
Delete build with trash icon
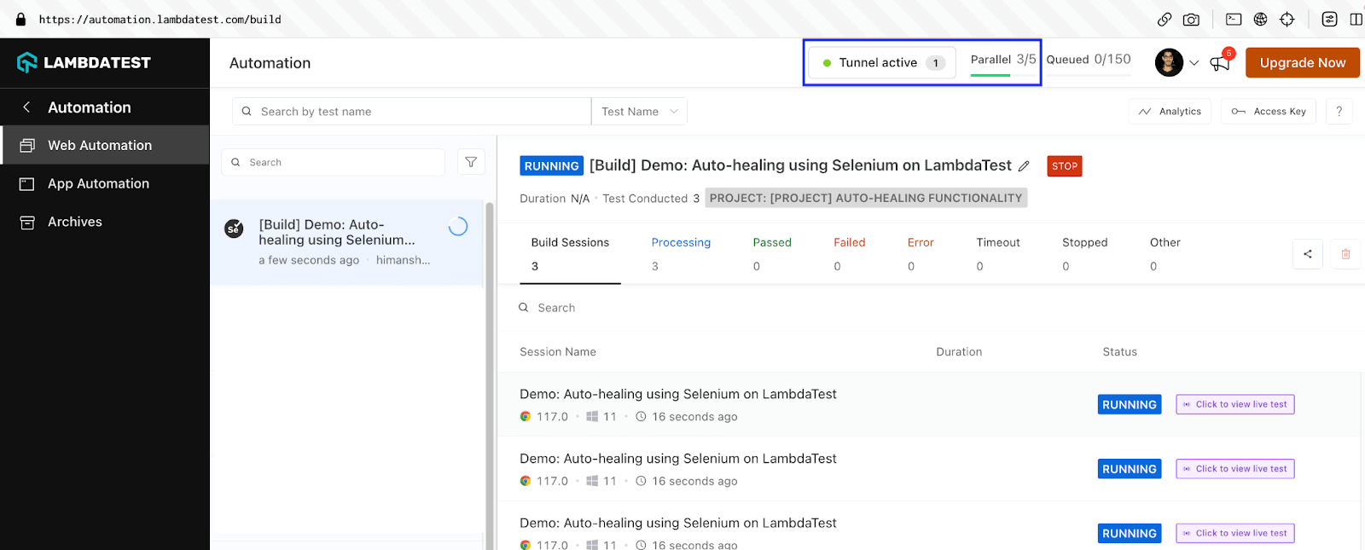pyautogui.click(x=1345, y=254)
